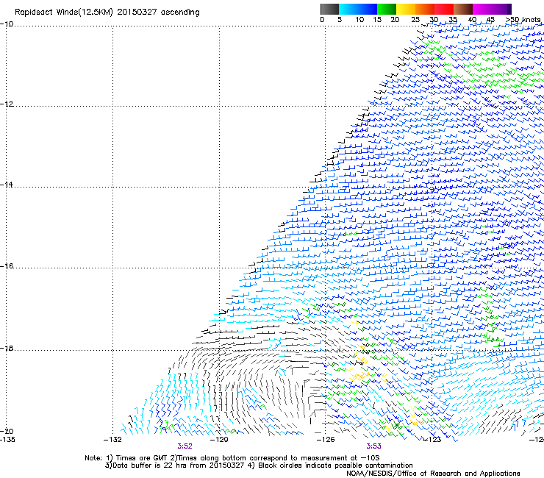Click the legend scale label '25'
544x478 pixels.
point(415,19)
